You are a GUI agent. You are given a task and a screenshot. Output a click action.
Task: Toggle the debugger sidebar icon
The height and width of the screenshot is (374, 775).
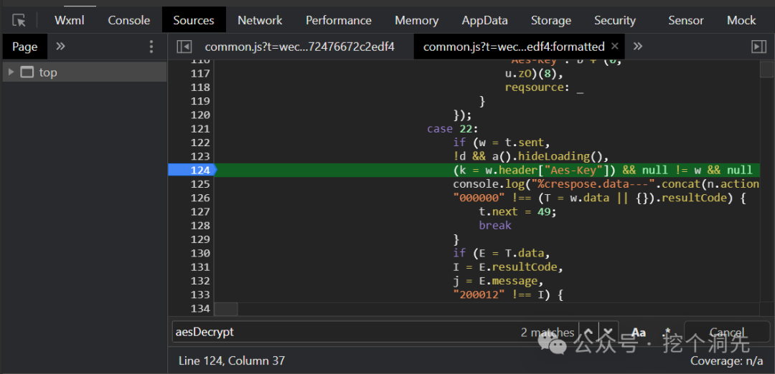point(758,47)
